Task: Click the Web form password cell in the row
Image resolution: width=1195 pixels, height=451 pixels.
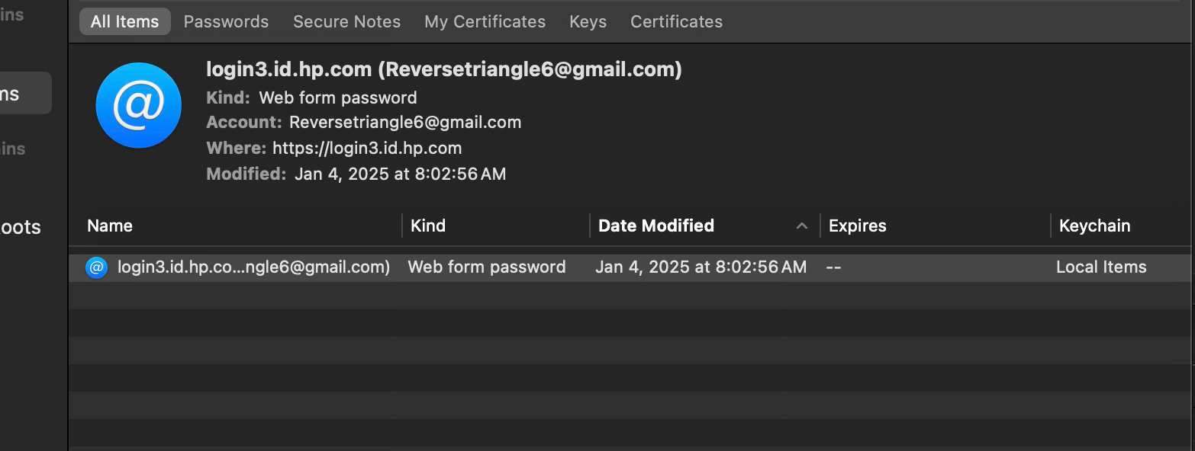Action: (x=487, y=267)
